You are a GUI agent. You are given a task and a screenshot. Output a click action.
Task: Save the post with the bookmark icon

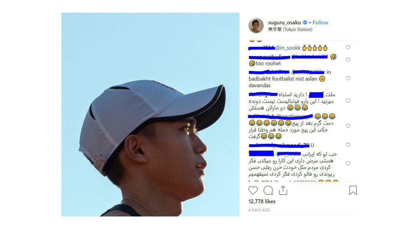353,190
